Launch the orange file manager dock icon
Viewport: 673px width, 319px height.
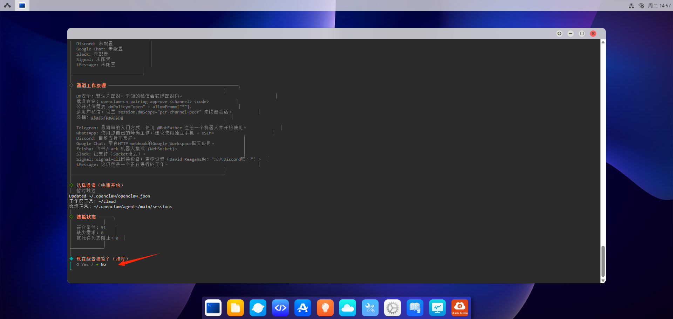tap(236, 308)
